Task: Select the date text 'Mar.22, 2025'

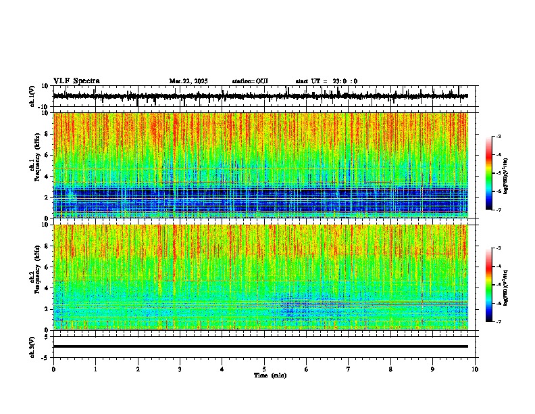Action: [x=188, y=81]
